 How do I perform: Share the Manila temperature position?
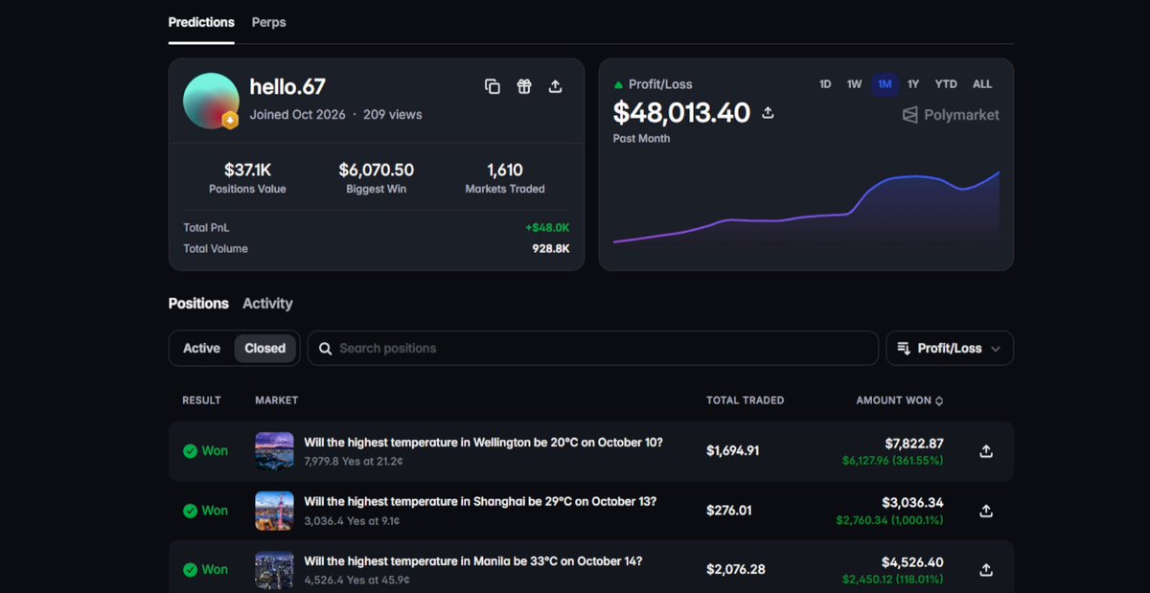pos(986,570)
